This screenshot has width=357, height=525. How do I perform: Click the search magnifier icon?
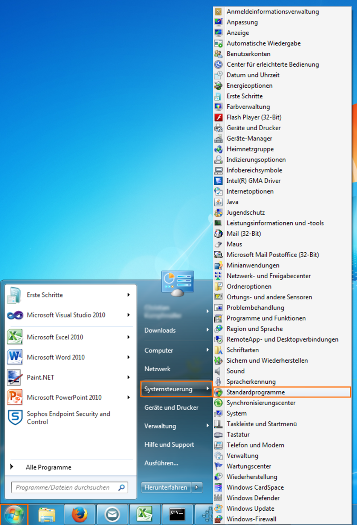122,487
